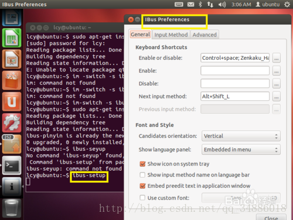Open shortcut editor for Next input method
Viewport: 293px width, 220px height.
[x=277, y=96]
